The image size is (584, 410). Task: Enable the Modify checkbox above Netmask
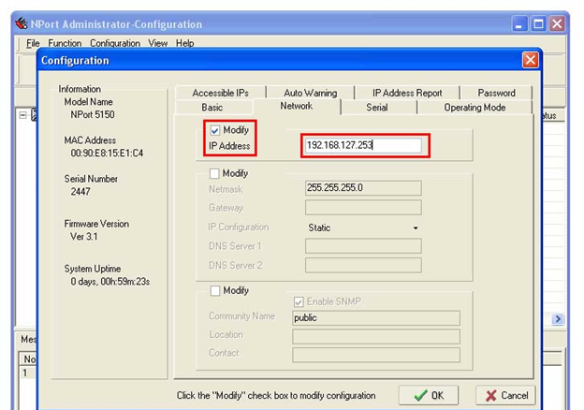[x=214, y=173]
